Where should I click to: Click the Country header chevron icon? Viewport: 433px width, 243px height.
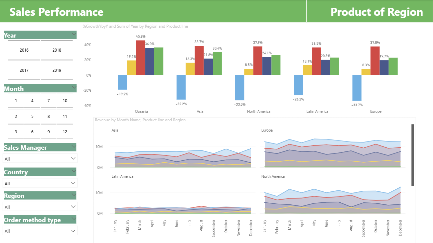74,171
